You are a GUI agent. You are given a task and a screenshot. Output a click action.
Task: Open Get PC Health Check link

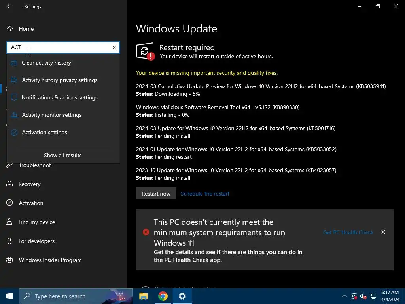tap(348, 232)
